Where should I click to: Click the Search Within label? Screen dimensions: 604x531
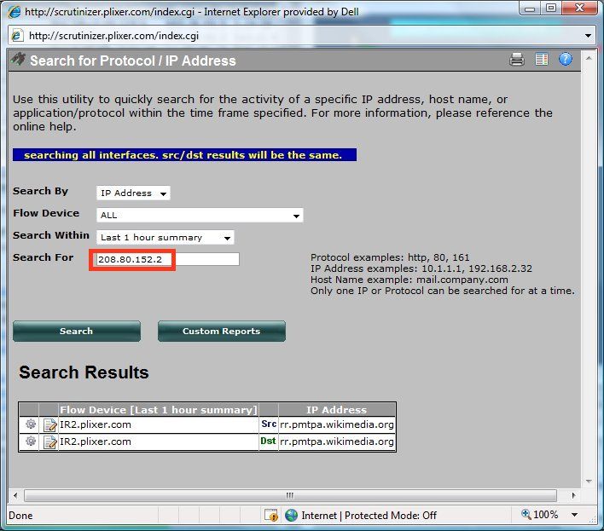(x=51, y=235)
